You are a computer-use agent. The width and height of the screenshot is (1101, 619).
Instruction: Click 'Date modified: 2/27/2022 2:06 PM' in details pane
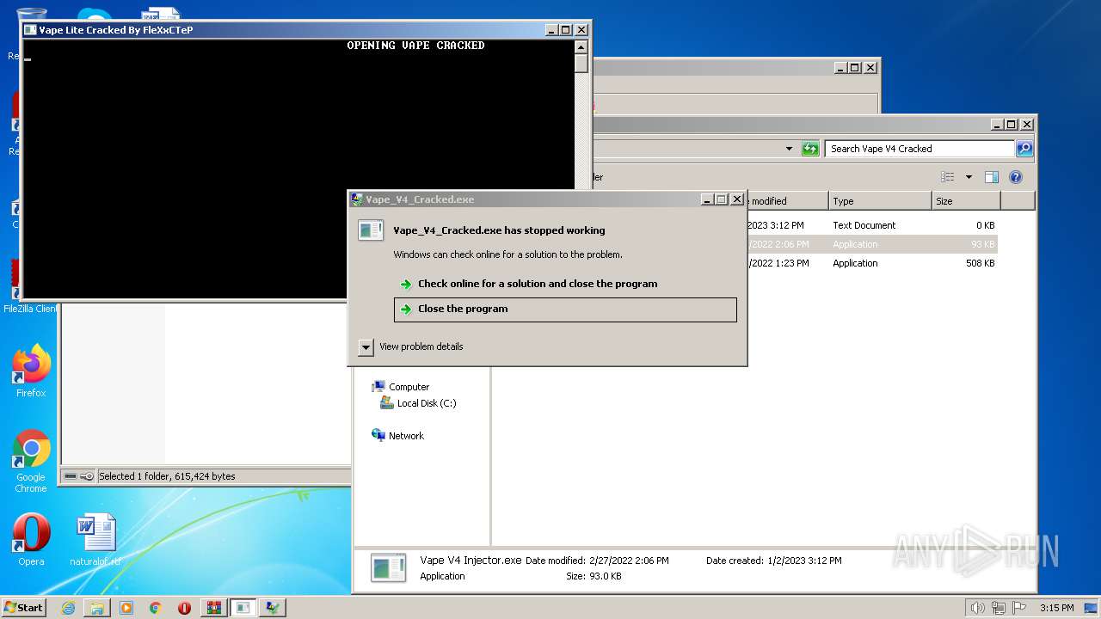tap(597, 561)
